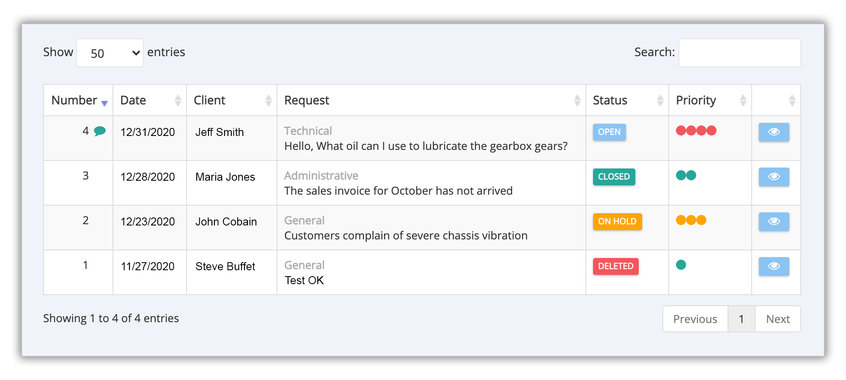Open the Show entries dropdown
Screen dimensions: 846x380
pyautogui.click(x=110, y=53)
